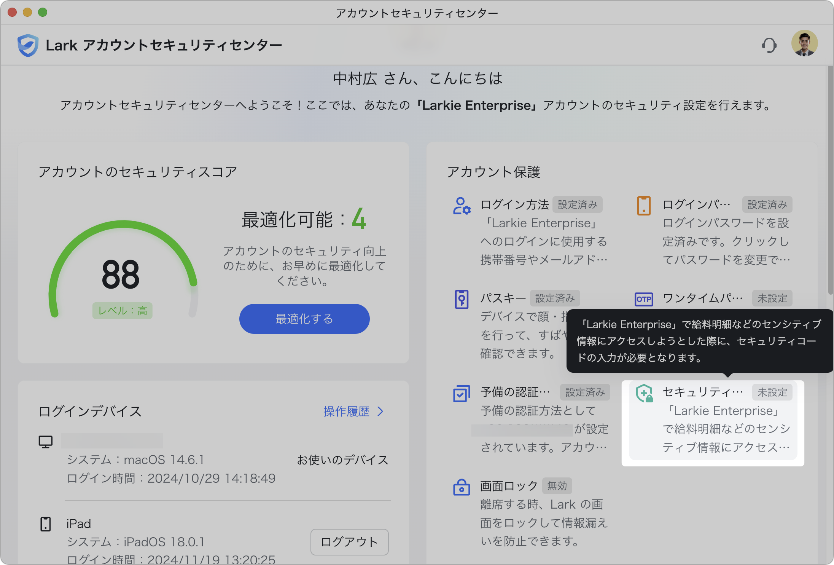Click the 無効 badge on 画面ロック
This screenshot has height=565, width=834.
pos(557,486)
